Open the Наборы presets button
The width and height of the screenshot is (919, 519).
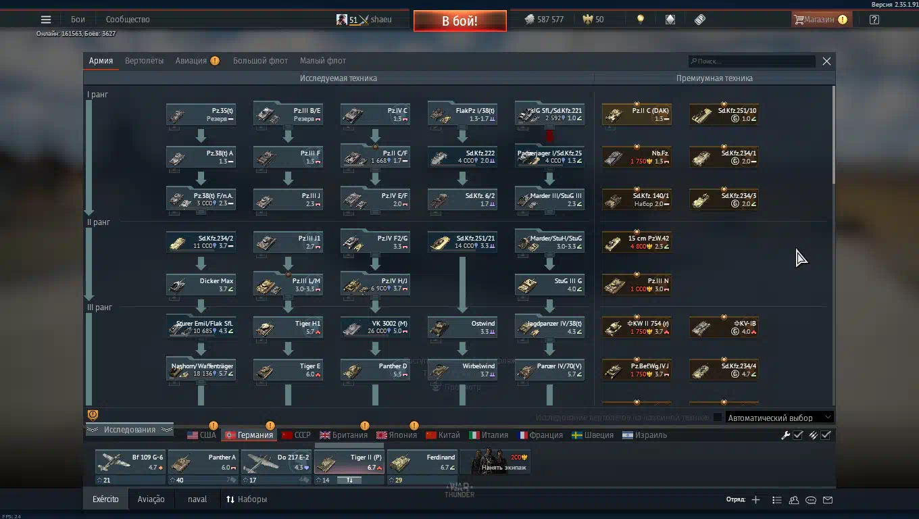pos(247,499)
